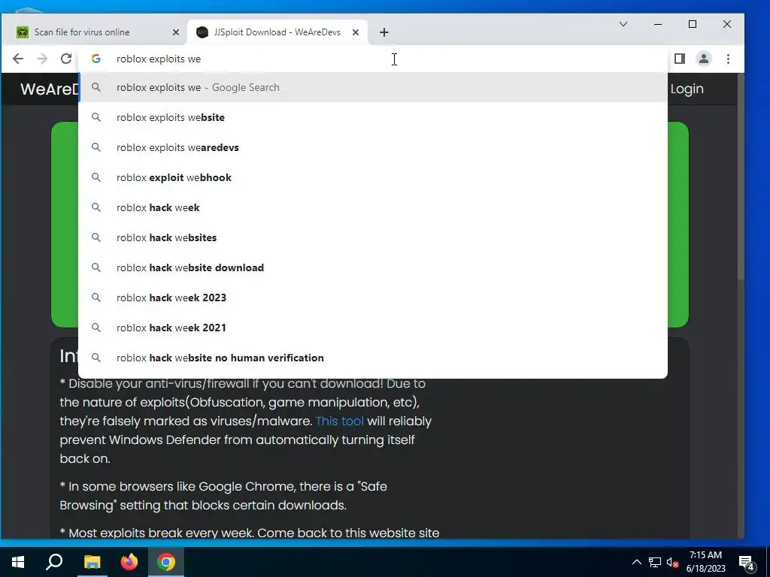
Task: Close the Scan file for virus online tab
Action: click(176, 32)
